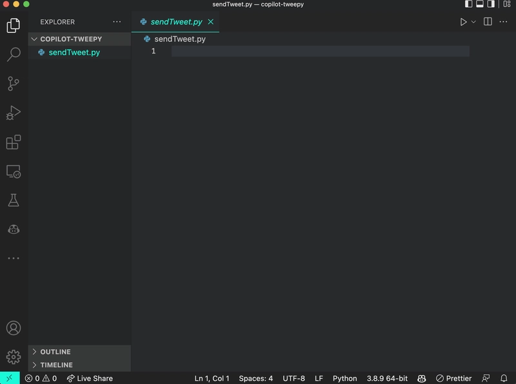Open the Source Control view
Viewport: 516px width, 384px height.
pyautogui.click(x=14, y=83)
